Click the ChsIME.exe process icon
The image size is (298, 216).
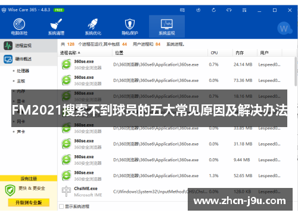tap(66, 192)
